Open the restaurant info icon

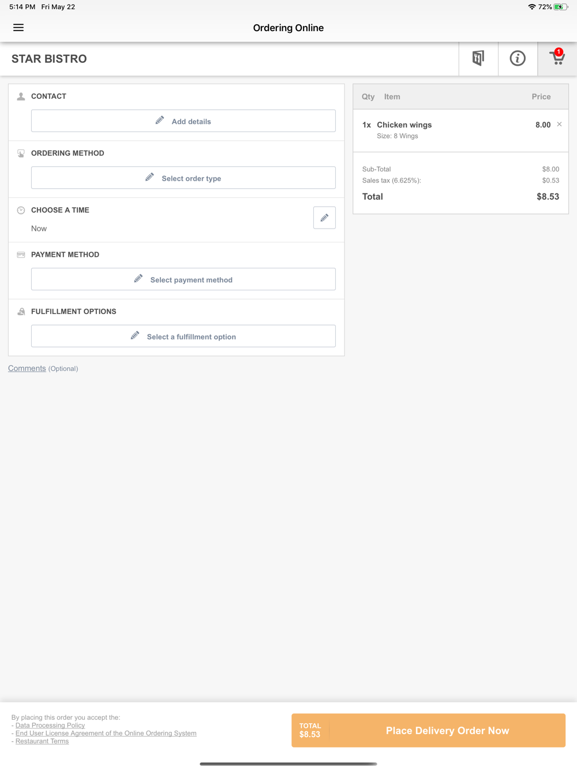coord(518,58)
